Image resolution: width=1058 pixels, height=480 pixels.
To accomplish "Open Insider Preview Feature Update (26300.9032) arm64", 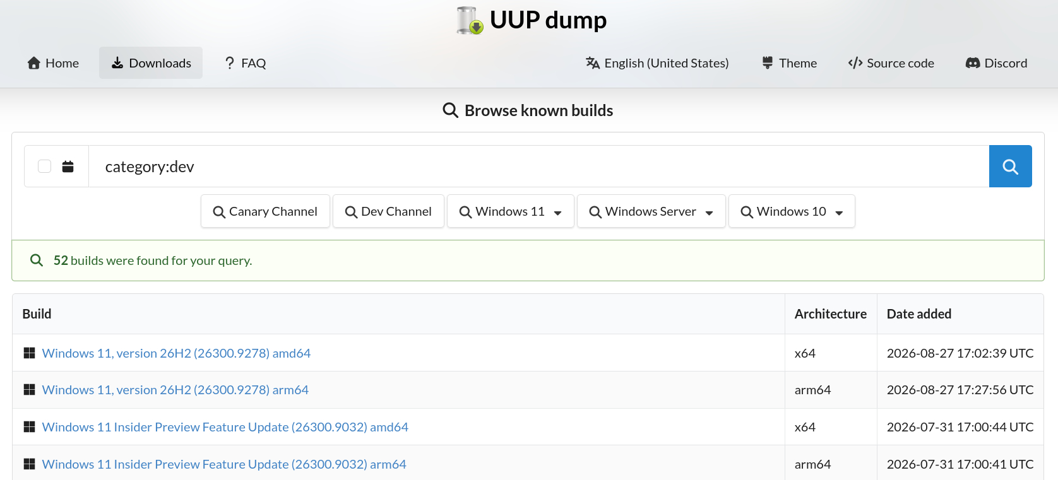I will tap(224, 464).
